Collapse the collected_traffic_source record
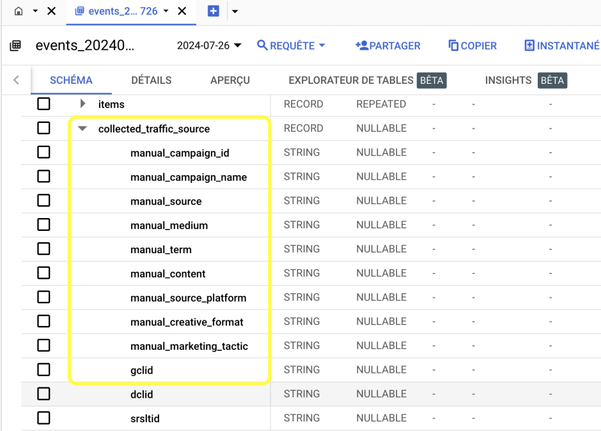This screenshot has height=431, width=601. pos(81,129)
